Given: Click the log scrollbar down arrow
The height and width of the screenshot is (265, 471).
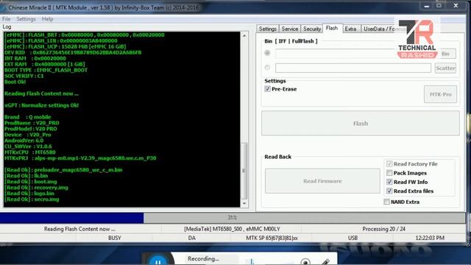Looking at the screenshot, I should tap(244, 203).
